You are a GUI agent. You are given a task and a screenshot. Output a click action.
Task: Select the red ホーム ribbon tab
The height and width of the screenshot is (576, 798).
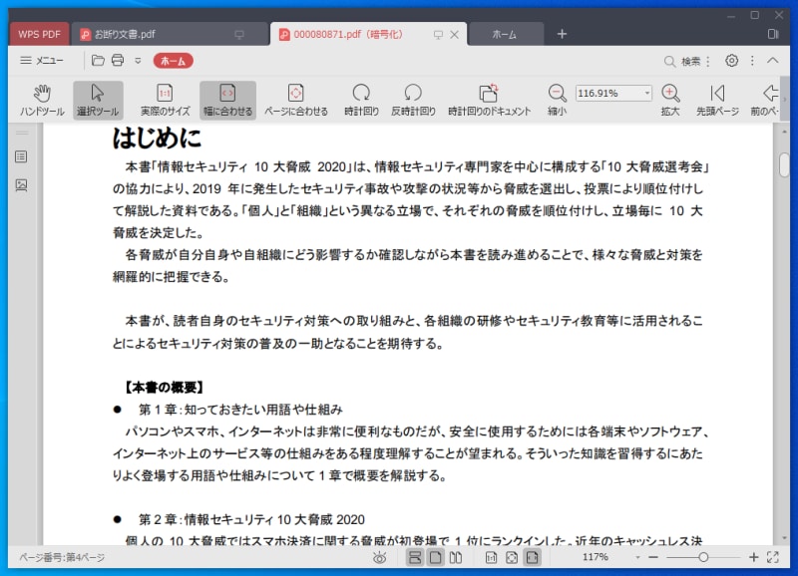click(173, 61)
